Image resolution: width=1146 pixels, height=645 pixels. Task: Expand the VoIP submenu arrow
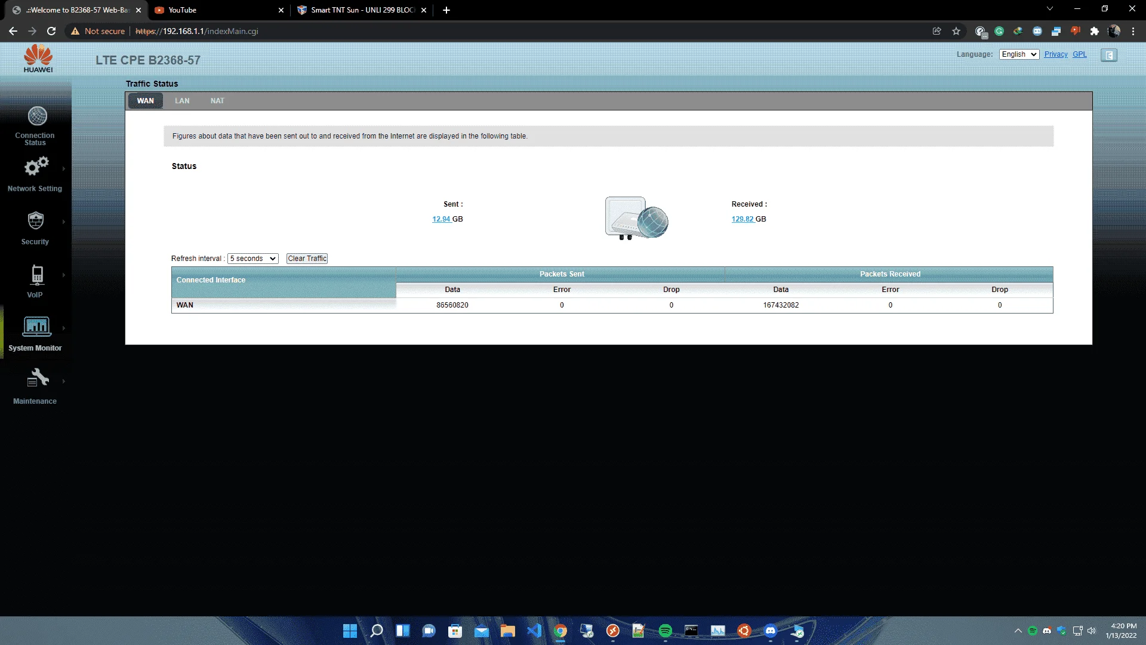point(63,275)
